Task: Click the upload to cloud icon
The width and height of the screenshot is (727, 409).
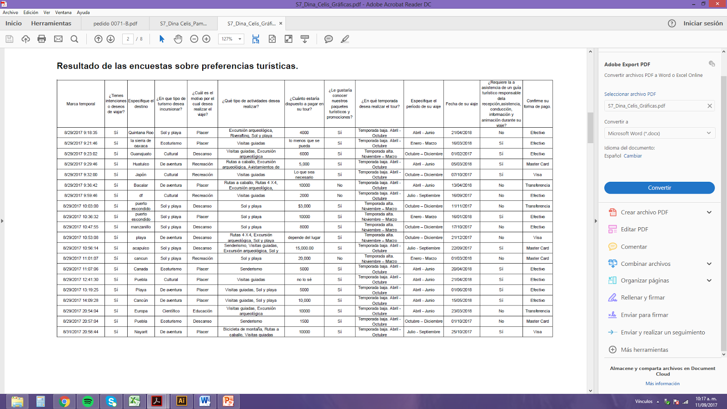Action: click(x=25, y=39)
